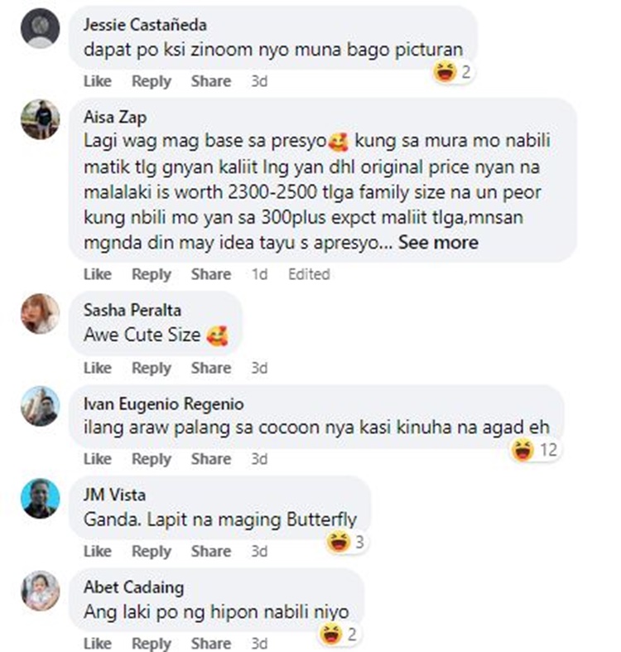The image size is (621, 652).
Task: Reply to JM Vista's comment
Action: (152, 551)
